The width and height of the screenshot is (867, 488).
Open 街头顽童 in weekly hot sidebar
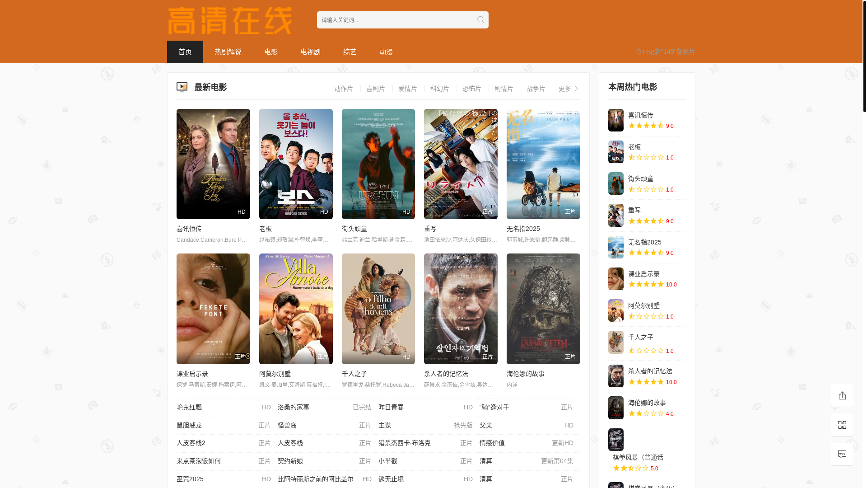coord(641,178)
